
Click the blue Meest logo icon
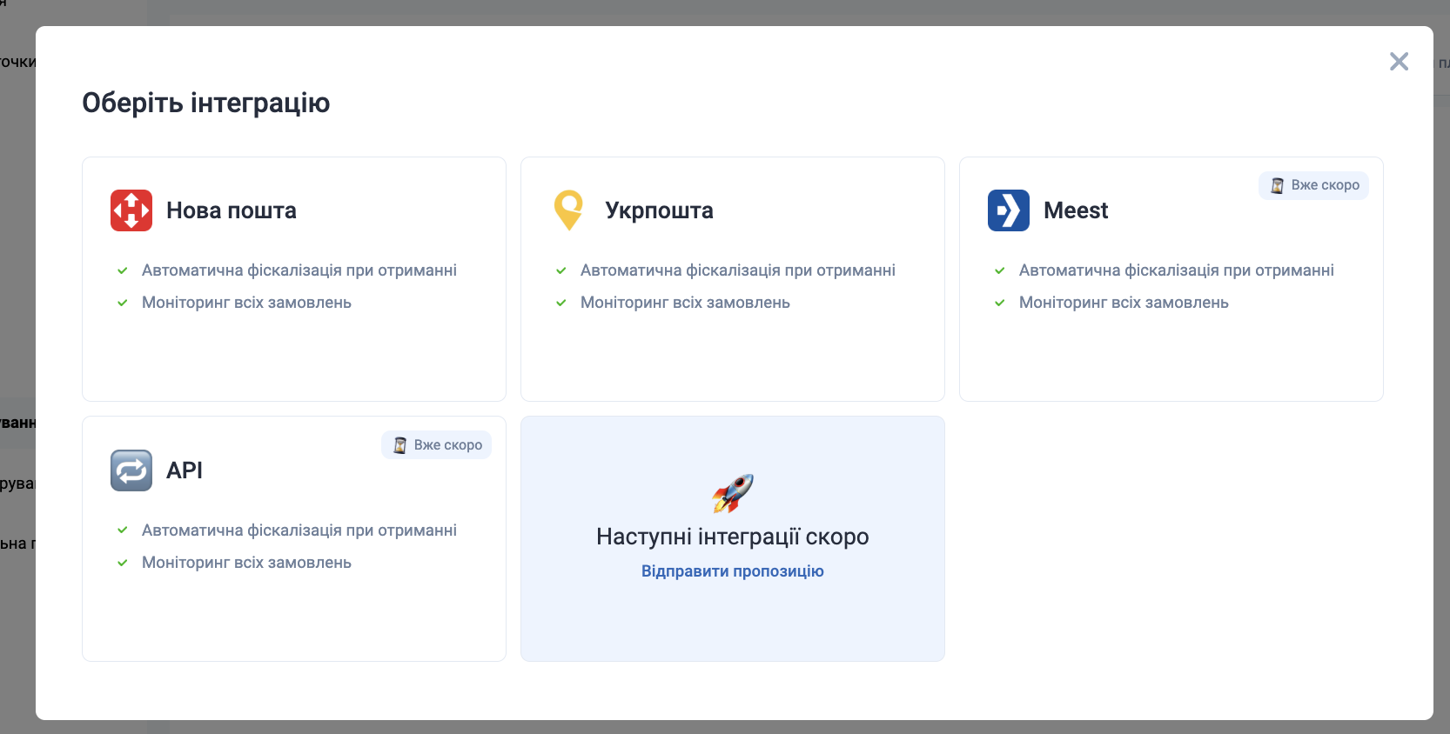click(1008, 210)
